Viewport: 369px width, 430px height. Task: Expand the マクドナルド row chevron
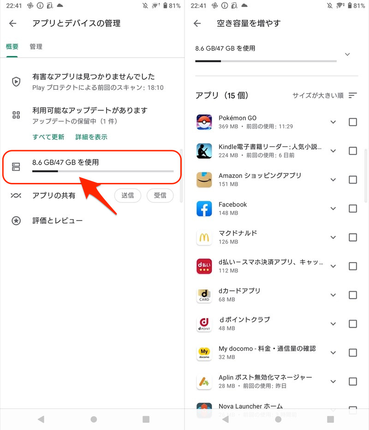333,237
